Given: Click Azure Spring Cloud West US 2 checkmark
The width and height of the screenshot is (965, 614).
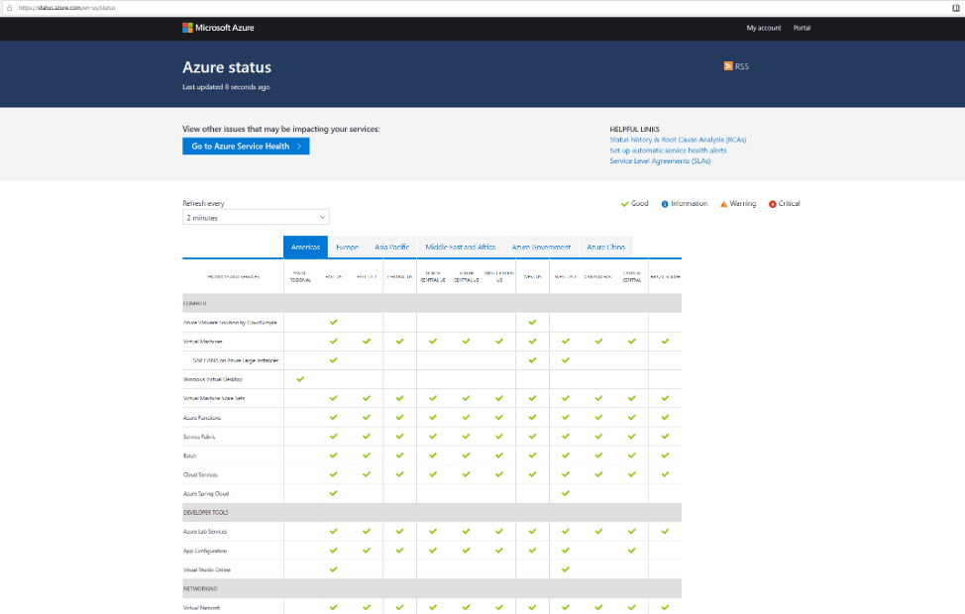Looking at the screenshot, I should (566, 493).
